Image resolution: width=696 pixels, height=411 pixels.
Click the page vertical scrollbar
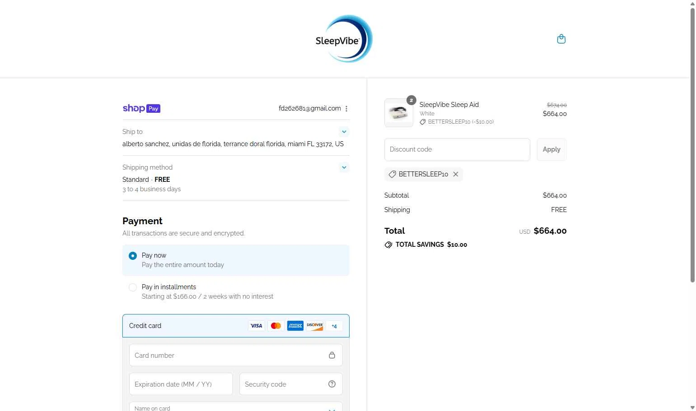coord(692,144)
